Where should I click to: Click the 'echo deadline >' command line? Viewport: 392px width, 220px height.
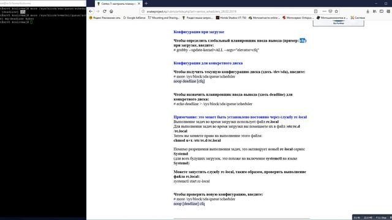[213, 104]
